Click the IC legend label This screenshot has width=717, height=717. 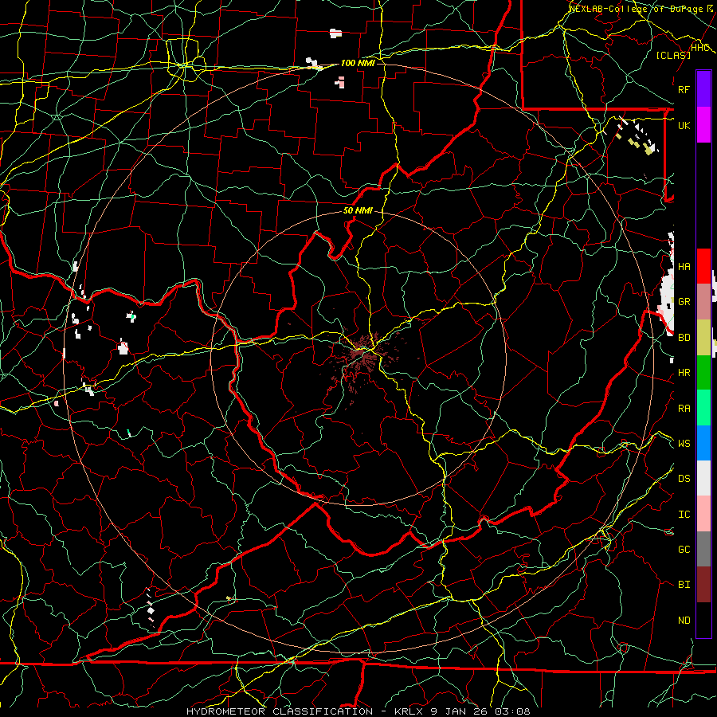[684, 515]
